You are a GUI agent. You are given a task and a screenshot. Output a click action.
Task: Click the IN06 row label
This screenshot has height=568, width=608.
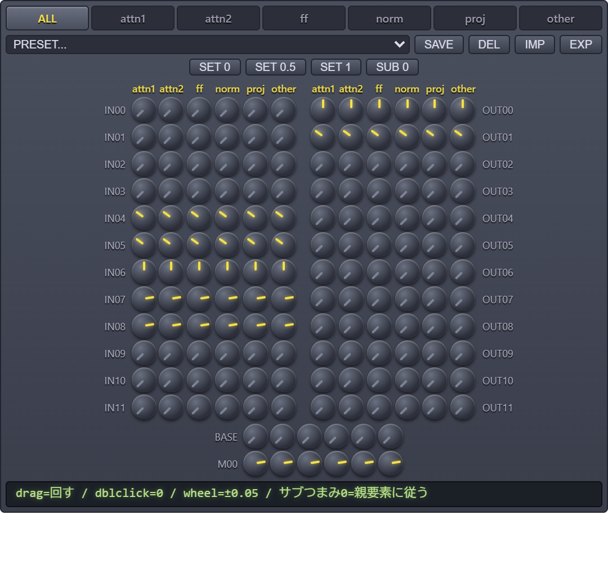[x=115, y=273]
